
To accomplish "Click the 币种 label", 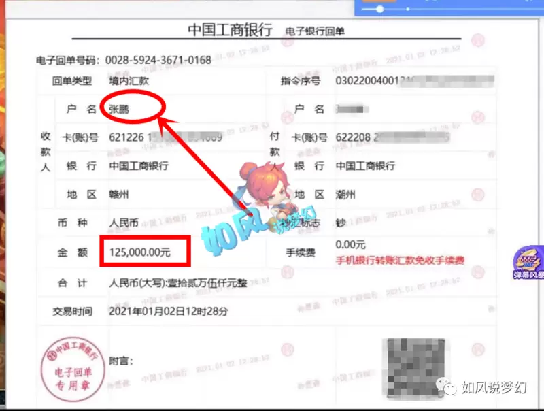I will click(x=72, y=223).
